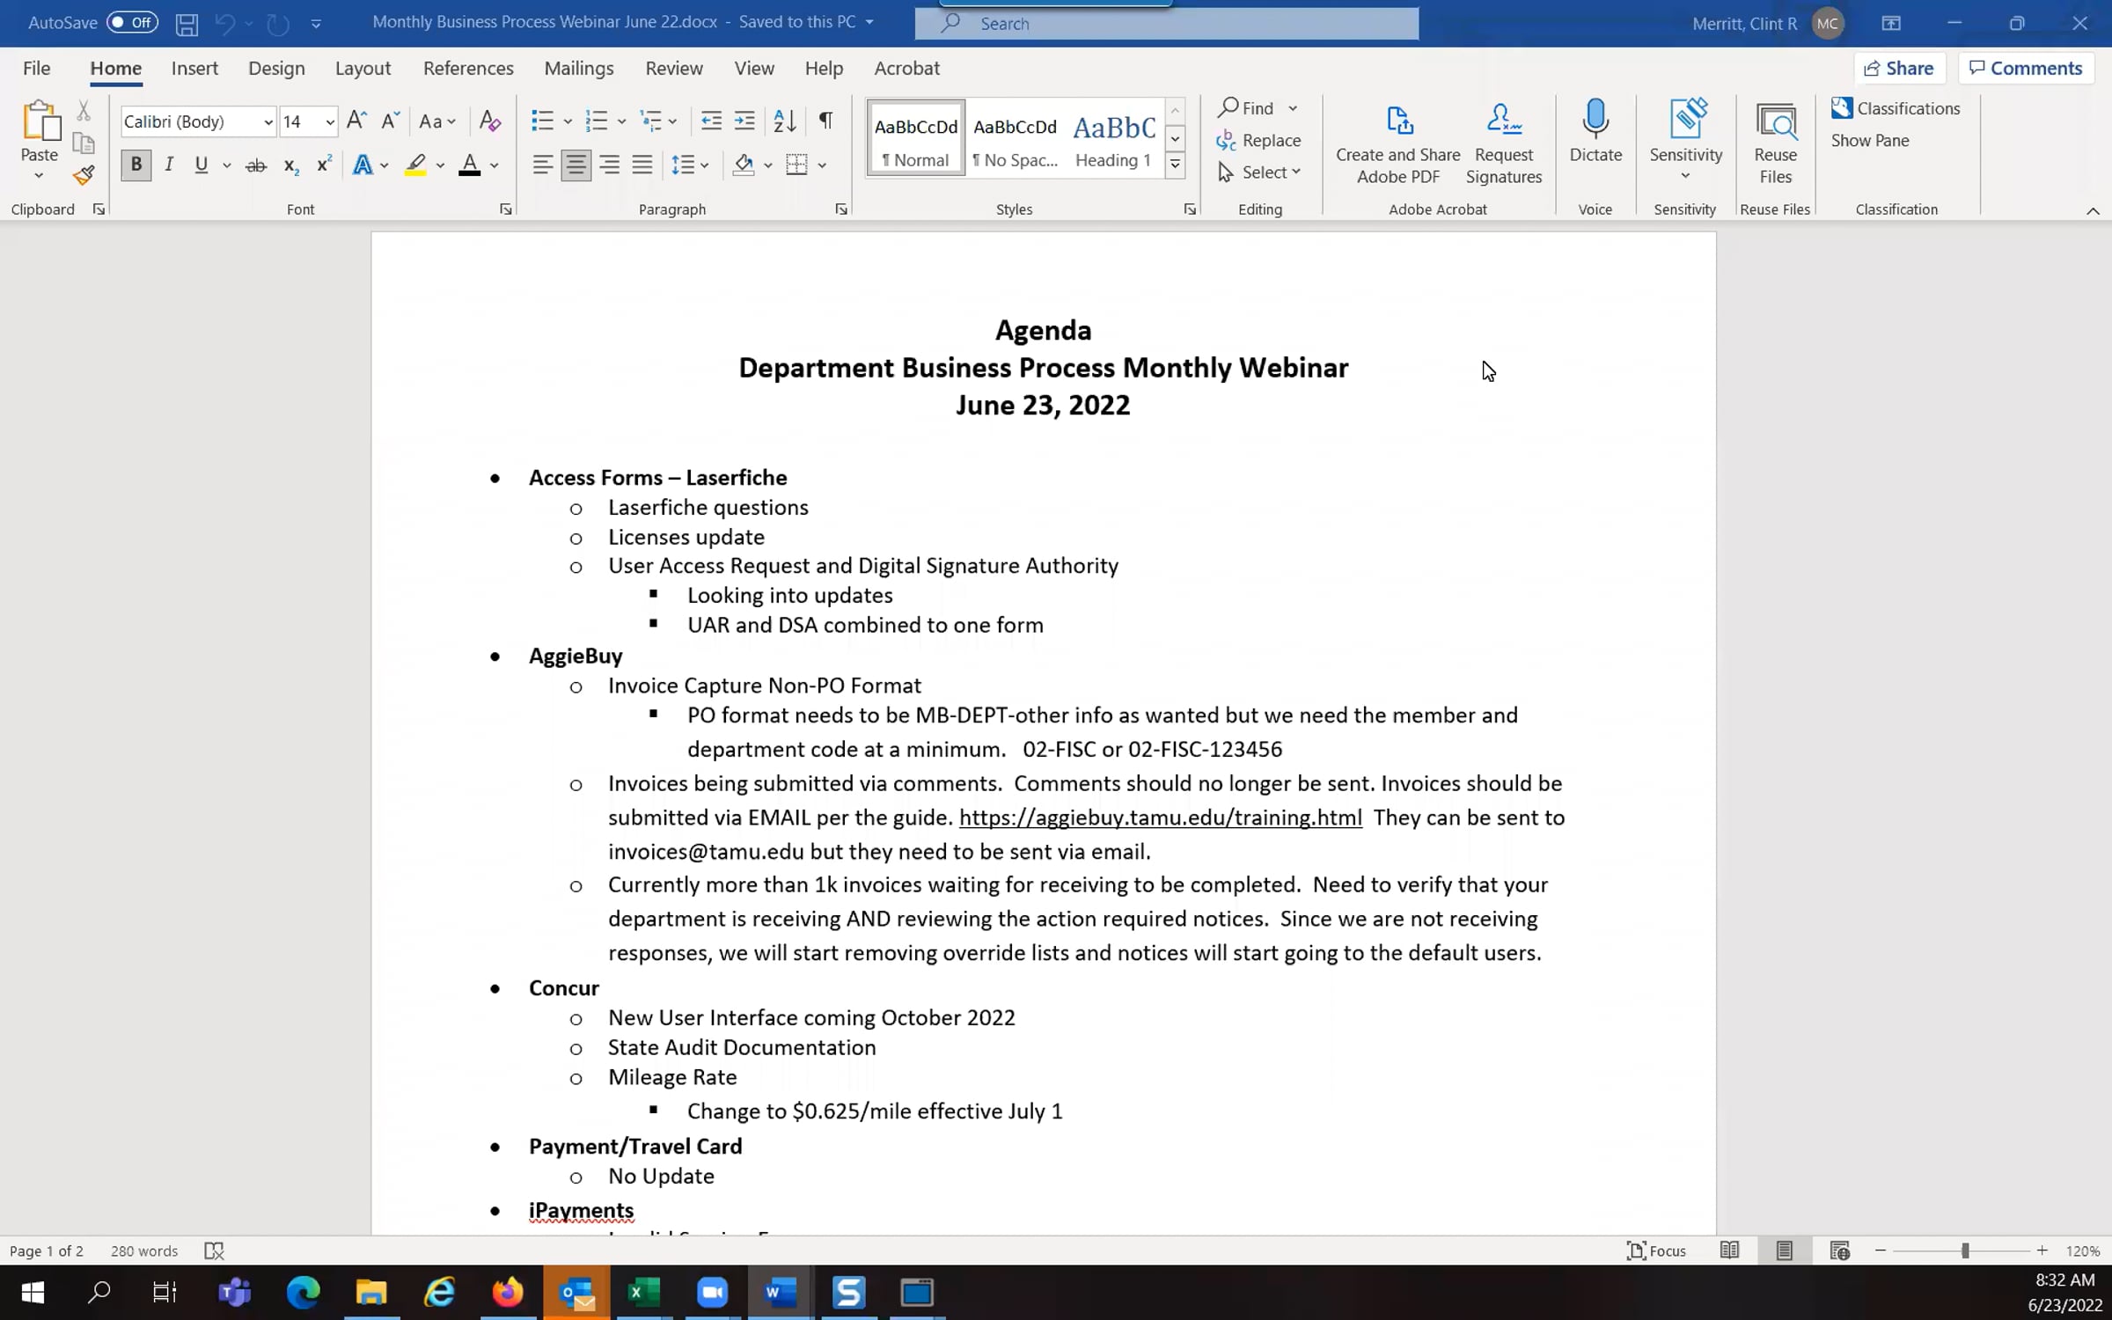Increase paragraph indent

[x=744, y=121]
